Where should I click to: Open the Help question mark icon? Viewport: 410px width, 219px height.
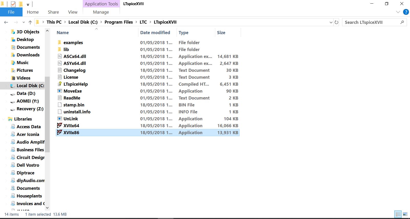(x=406, y=12)
